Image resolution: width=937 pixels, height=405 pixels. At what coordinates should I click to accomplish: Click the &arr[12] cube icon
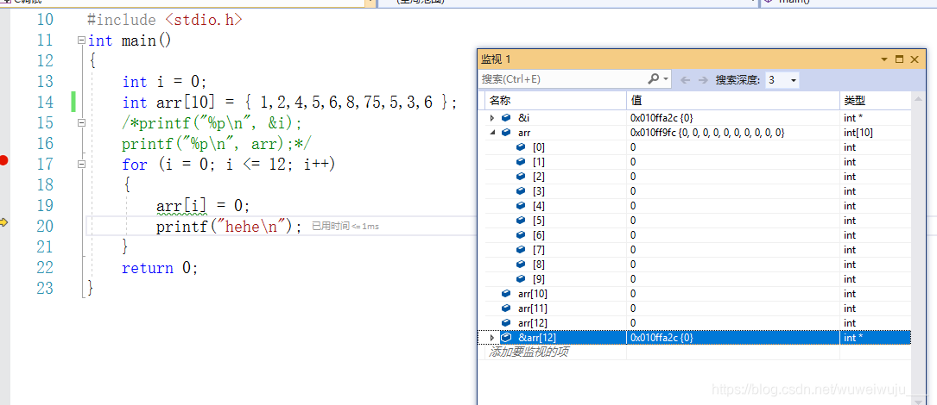coord(506,338)
